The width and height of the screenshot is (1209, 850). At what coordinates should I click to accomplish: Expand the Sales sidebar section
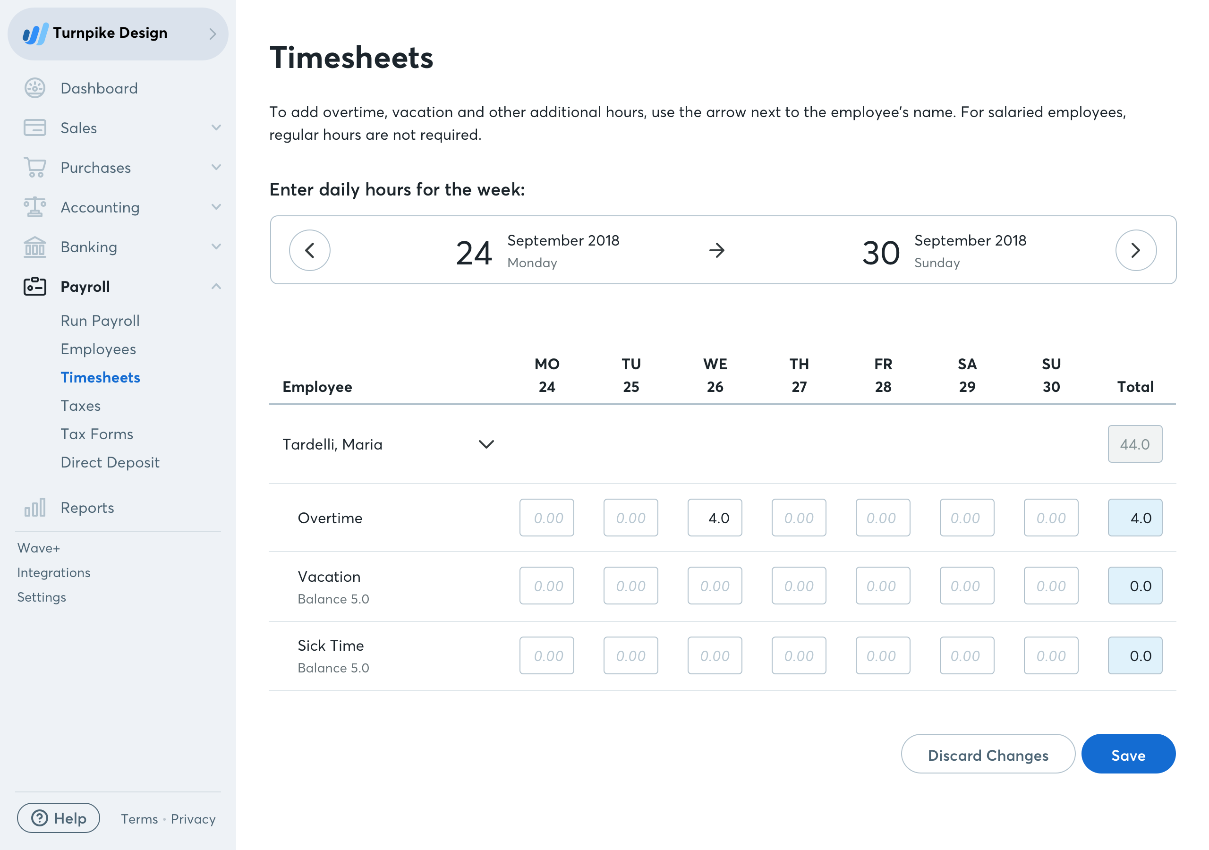[x=216, y=127]
